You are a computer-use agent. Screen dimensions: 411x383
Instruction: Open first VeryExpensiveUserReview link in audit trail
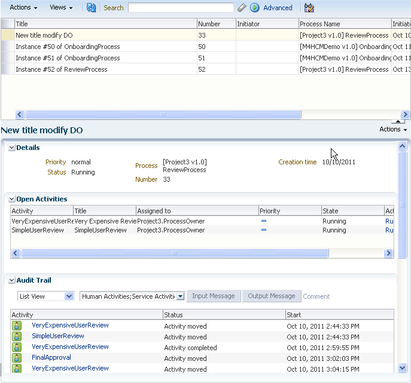coord(70,325)
